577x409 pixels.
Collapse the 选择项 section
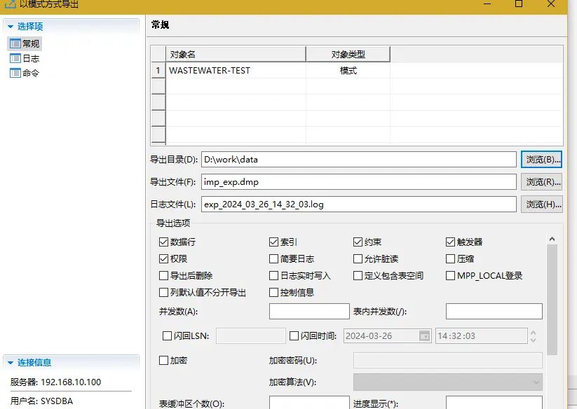[x=10, y=26]
